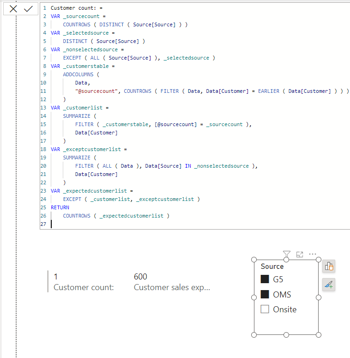Click the EXCEPT function on line 24
The image size is (350, 358).
click(x=72, y=199)
